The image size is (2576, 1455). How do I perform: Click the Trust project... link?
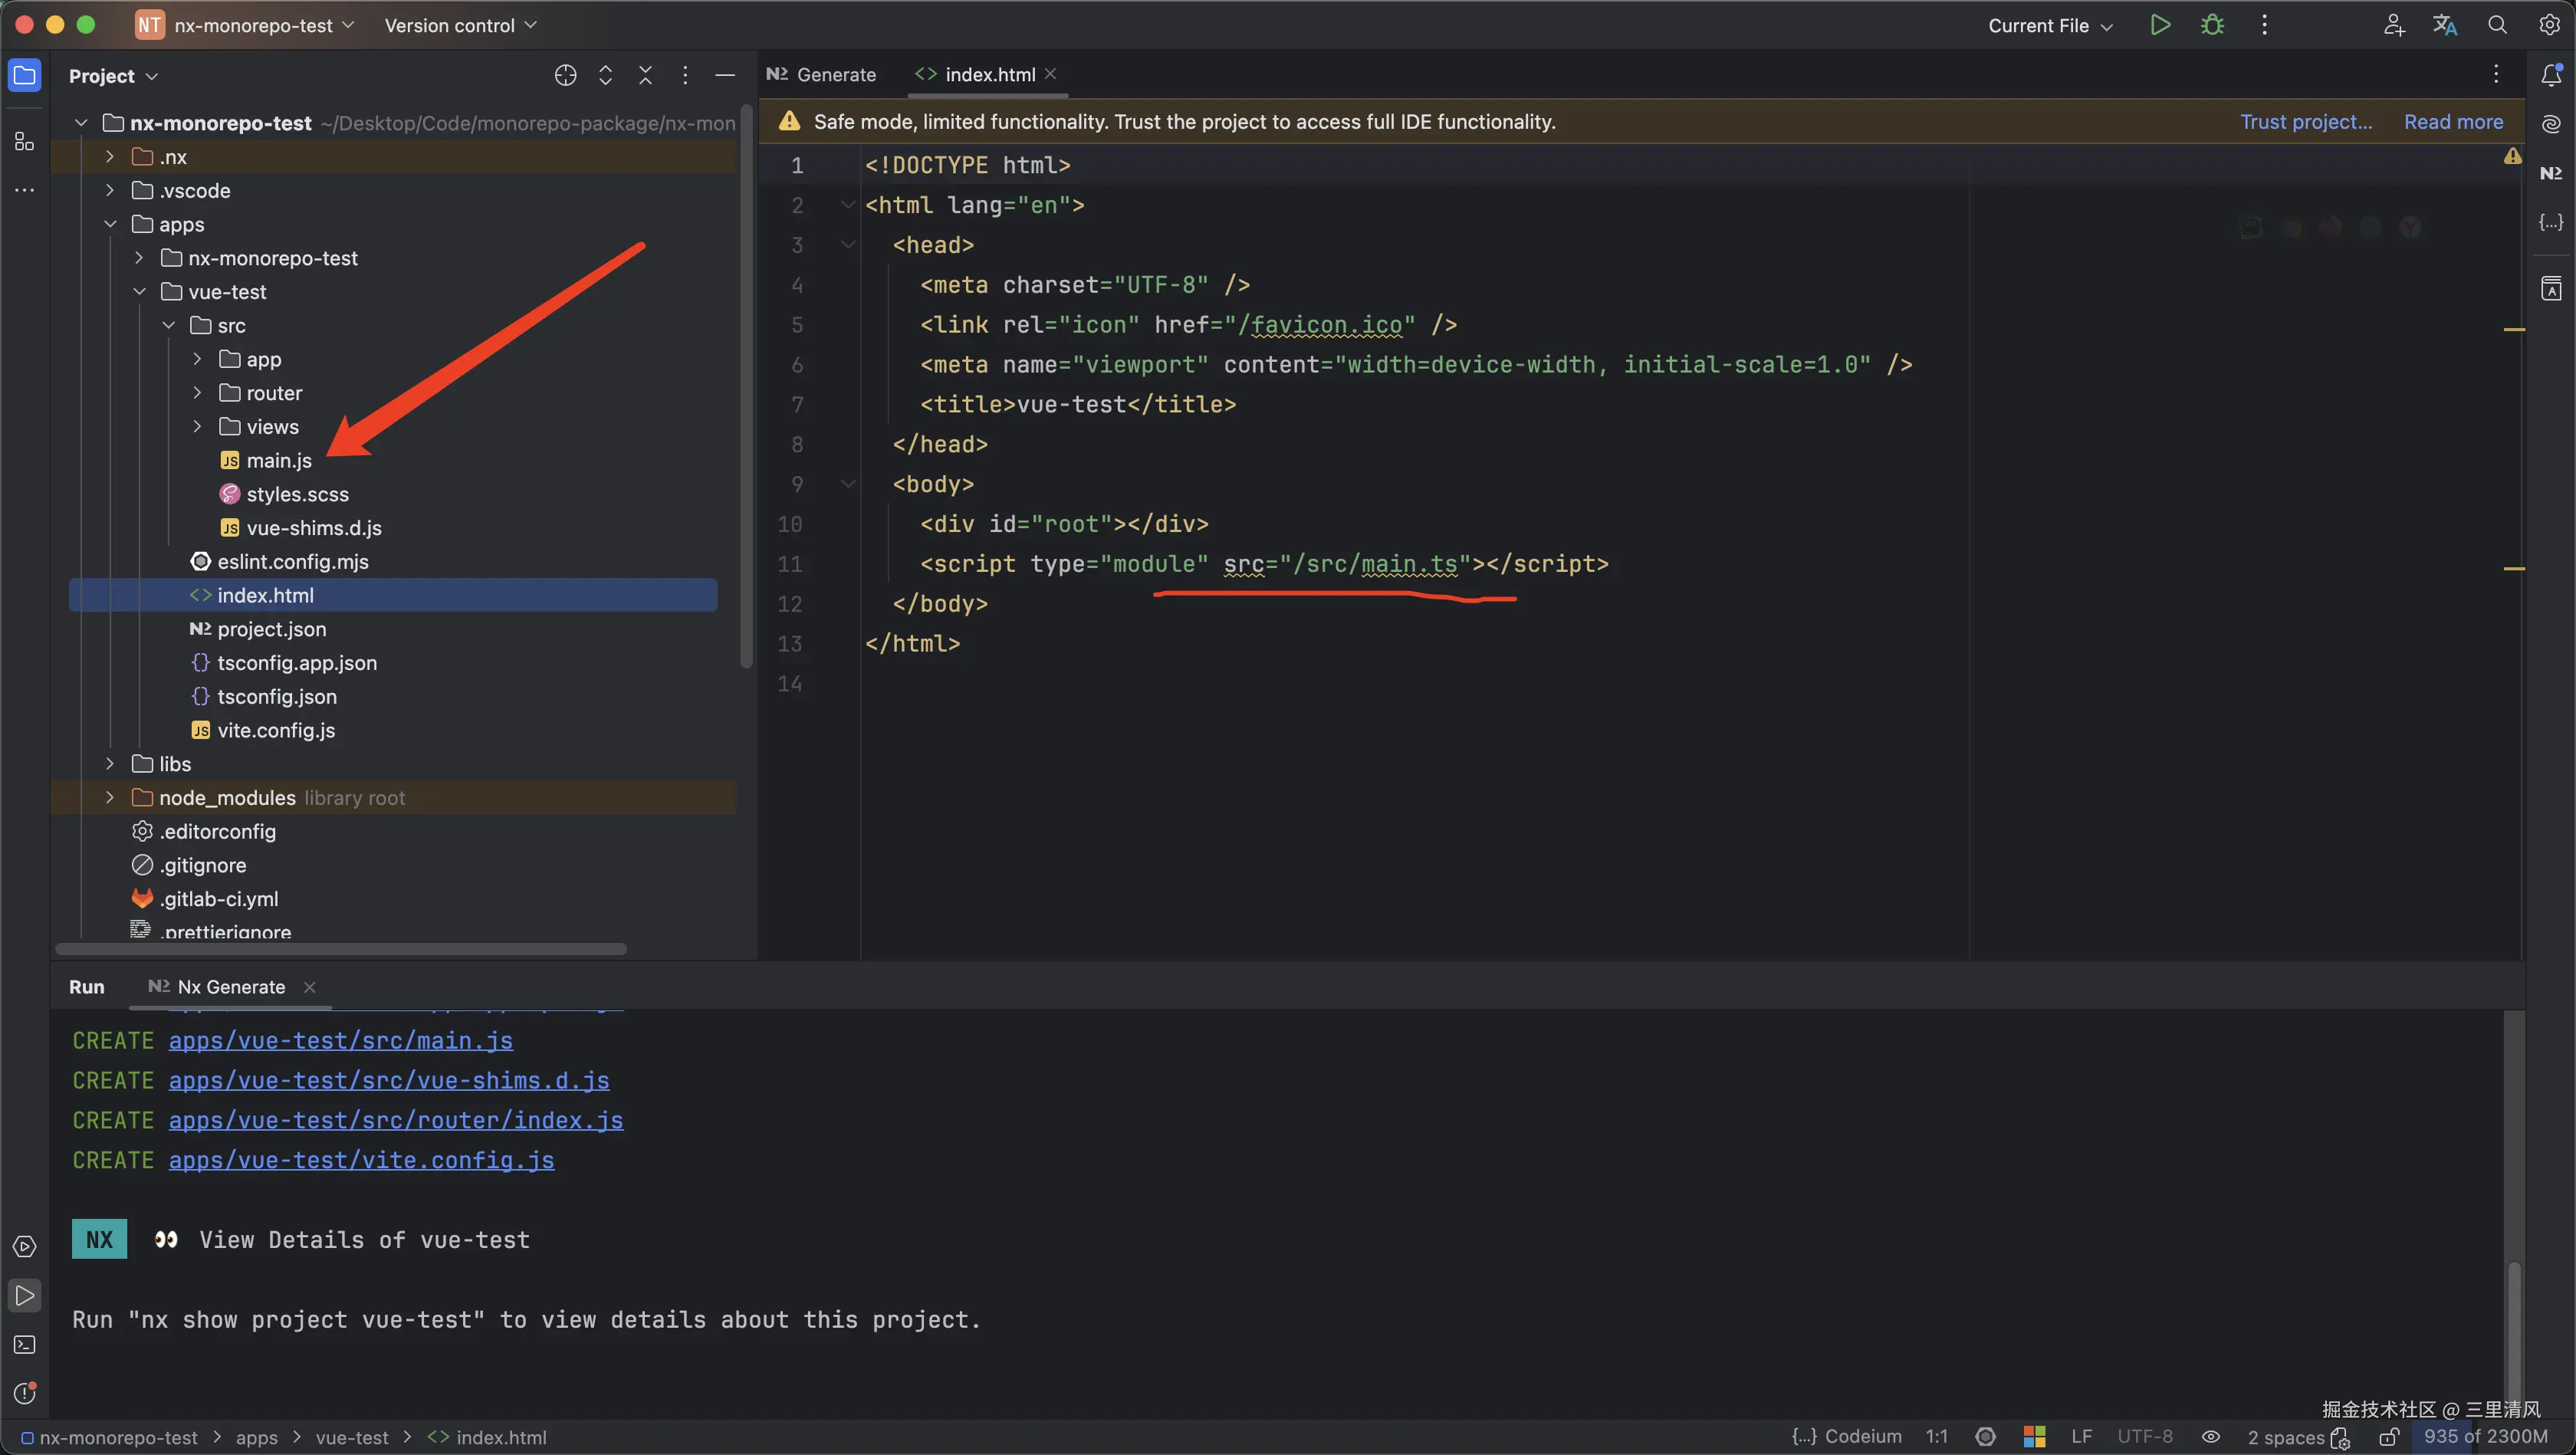pos(2305,122)
